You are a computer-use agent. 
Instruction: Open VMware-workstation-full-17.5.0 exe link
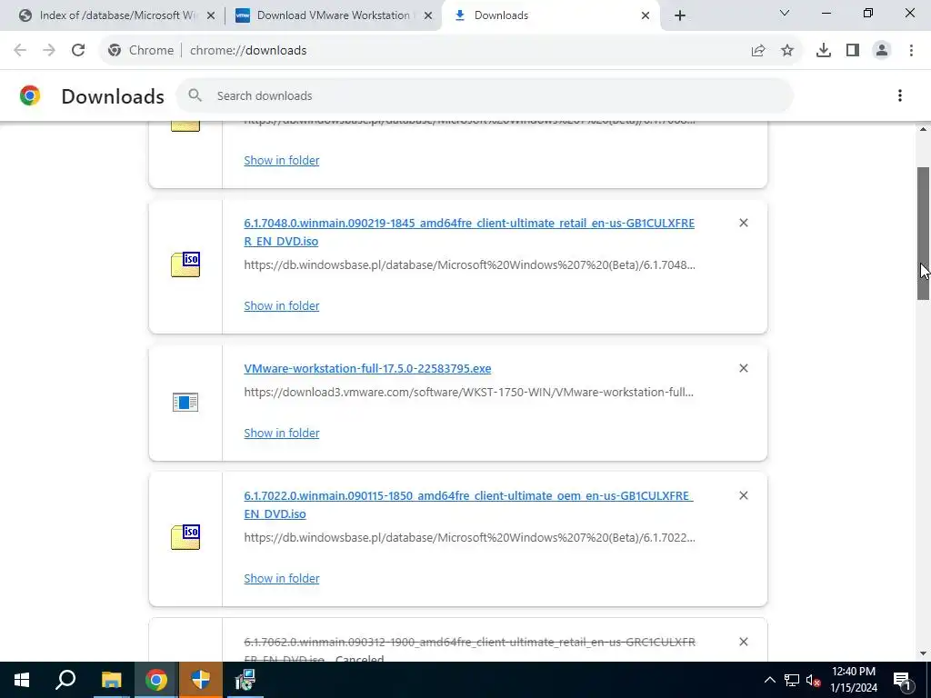pos(367,369)
